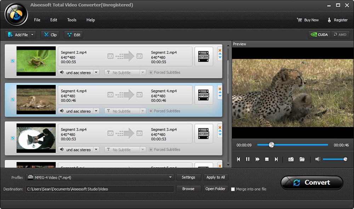This screenshot has width=354, height=209.
Task: Open MPEG4 format icon for Segment 4.mp4
Action: tap(204, 95)
